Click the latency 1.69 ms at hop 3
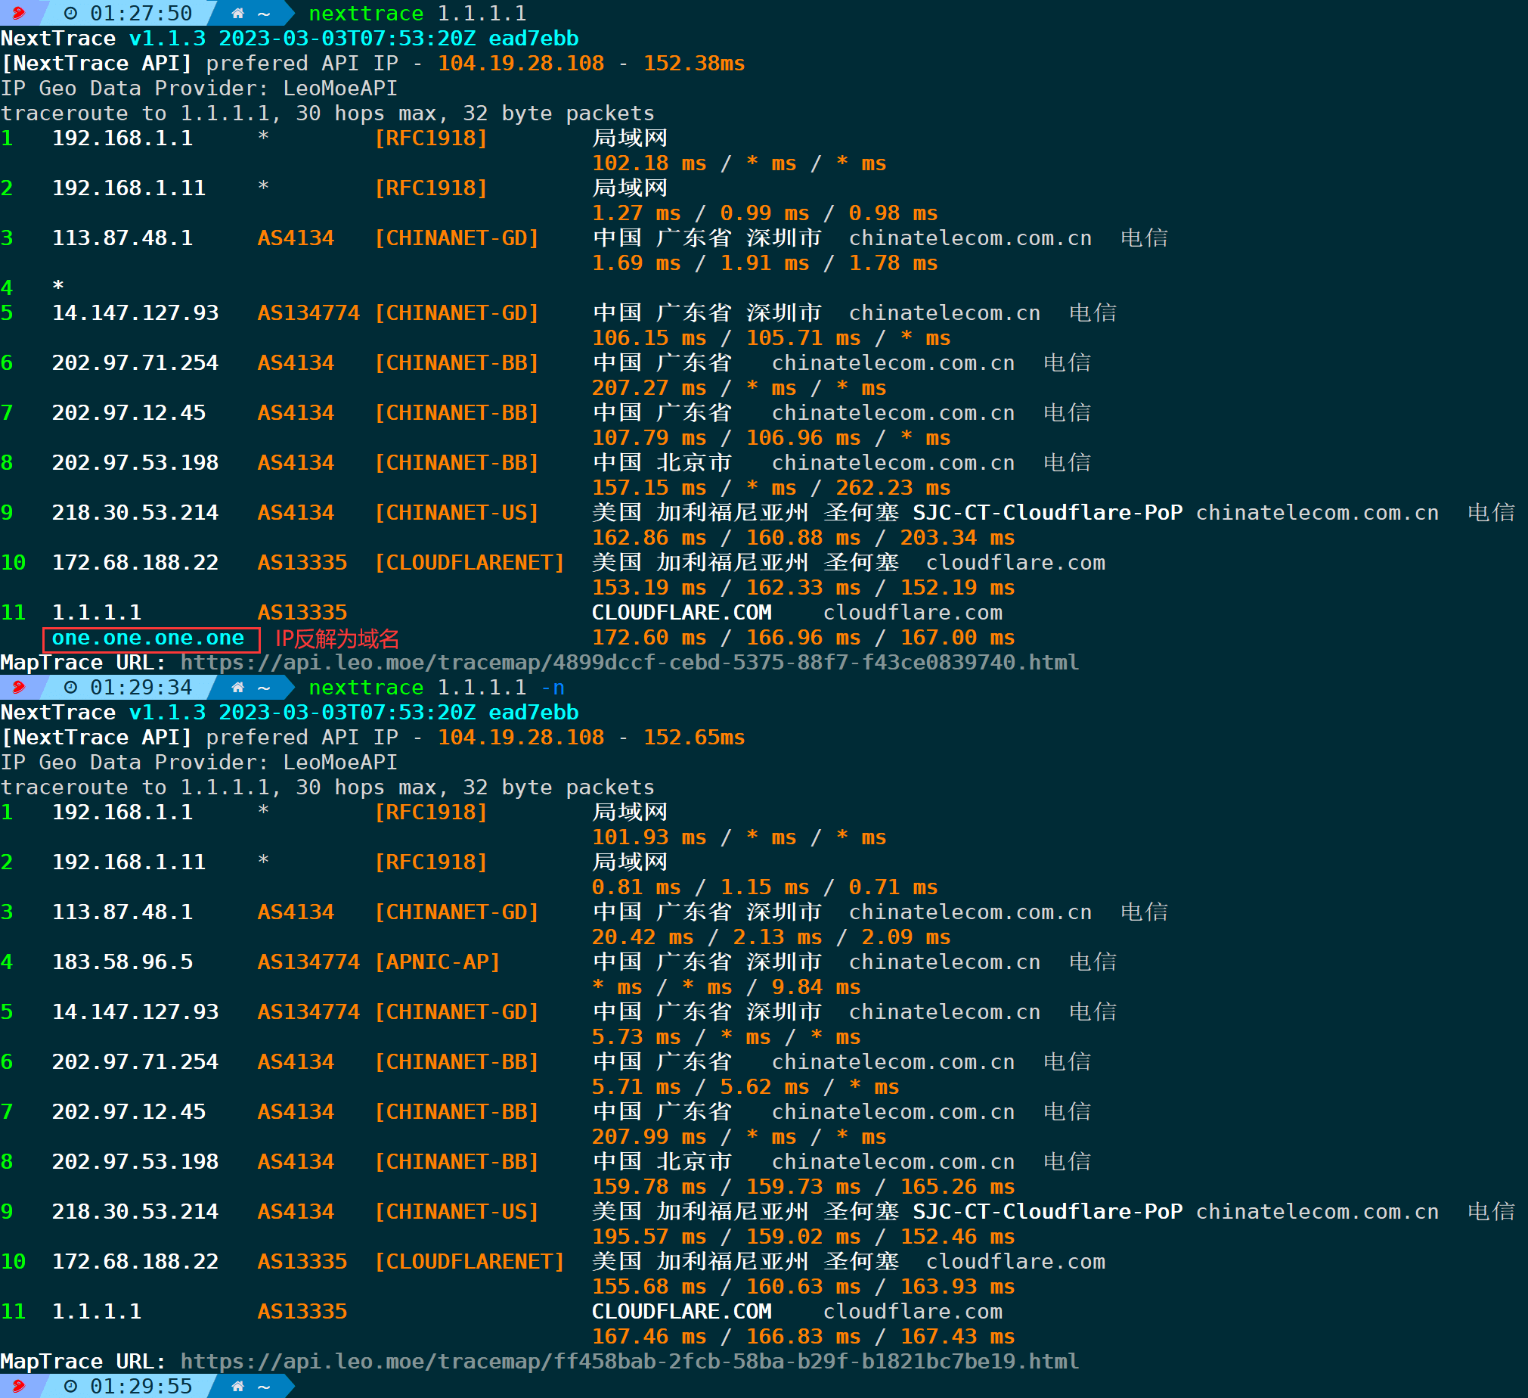The width and height of the screenshot is (1528, 1398). (636, 263)
